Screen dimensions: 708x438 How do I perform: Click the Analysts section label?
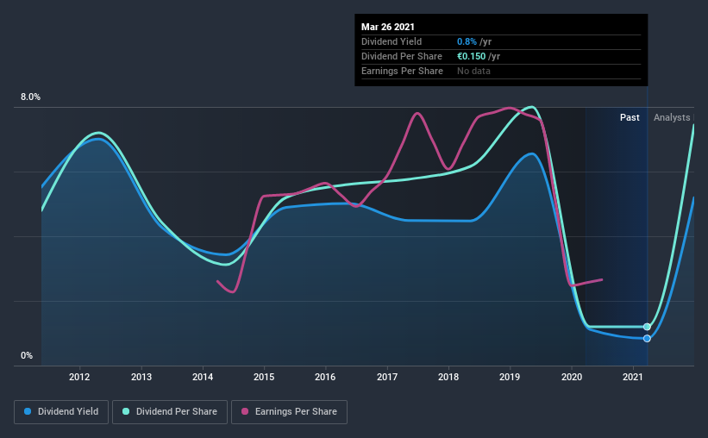point(672,117)
